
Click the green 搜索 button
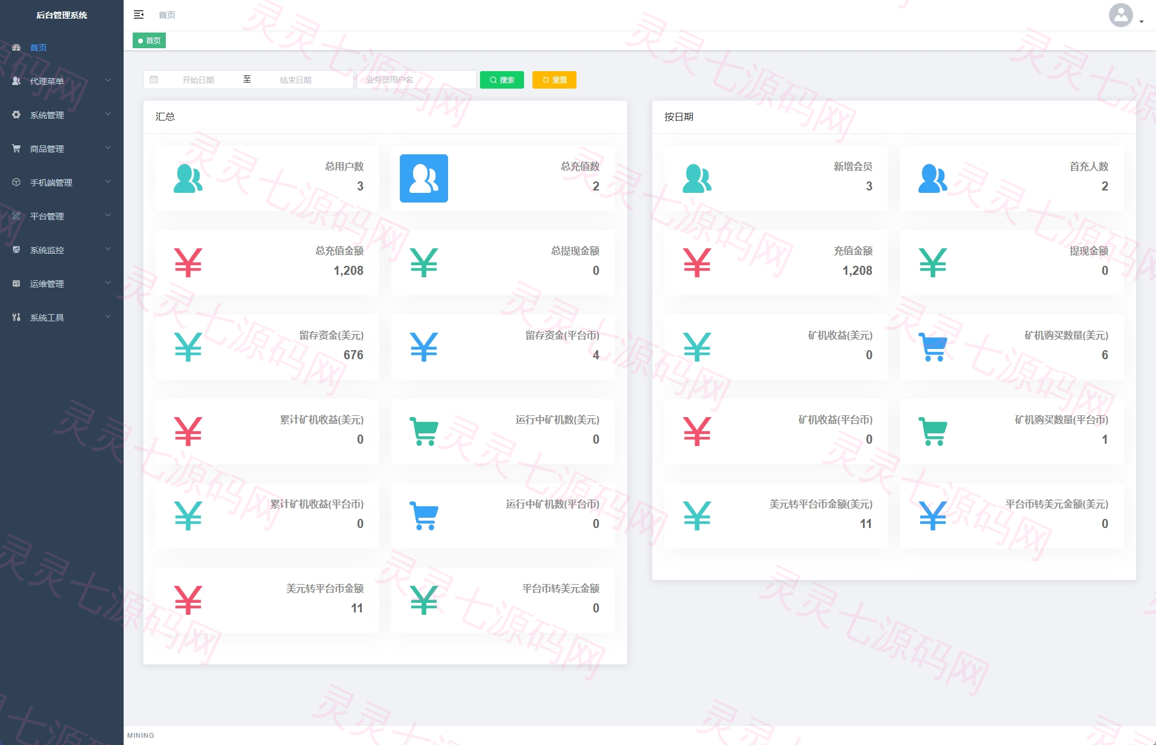coord(502,80)
